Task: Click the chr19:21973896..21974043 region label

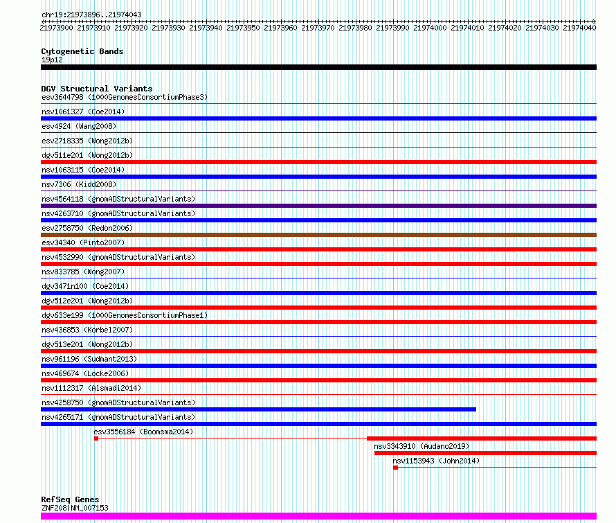Action: [91, 15]
